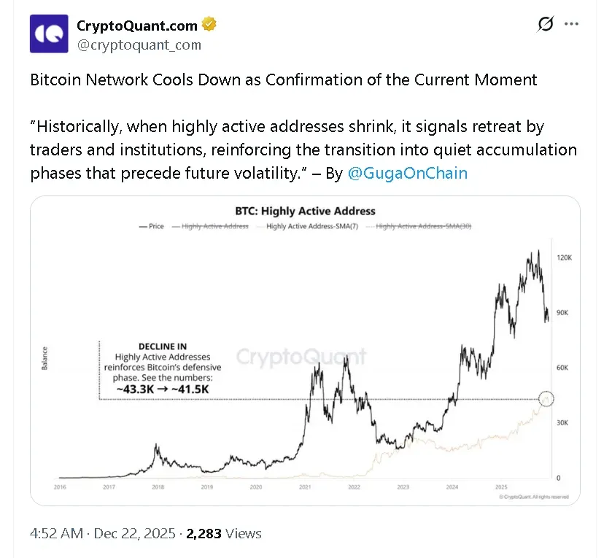Toggle the struck-through Highly Active Address legend entry
This screenshot has width=612, height=558.
(210, 227)
